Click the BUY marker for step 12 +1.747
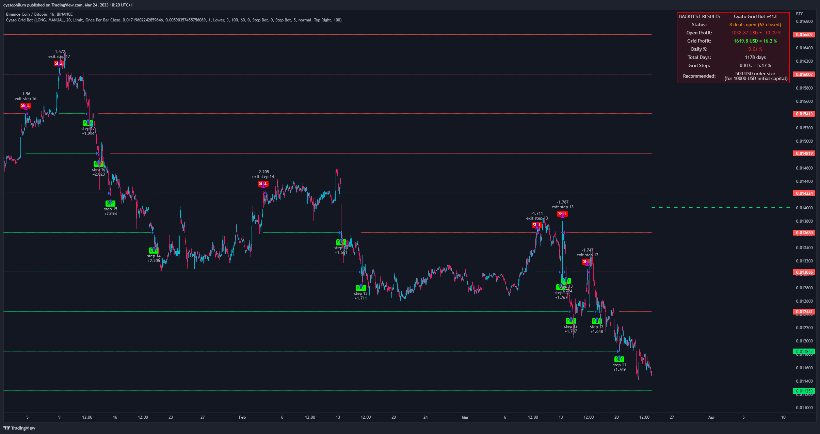Screen dimensions: 820x434 point(571,321)
